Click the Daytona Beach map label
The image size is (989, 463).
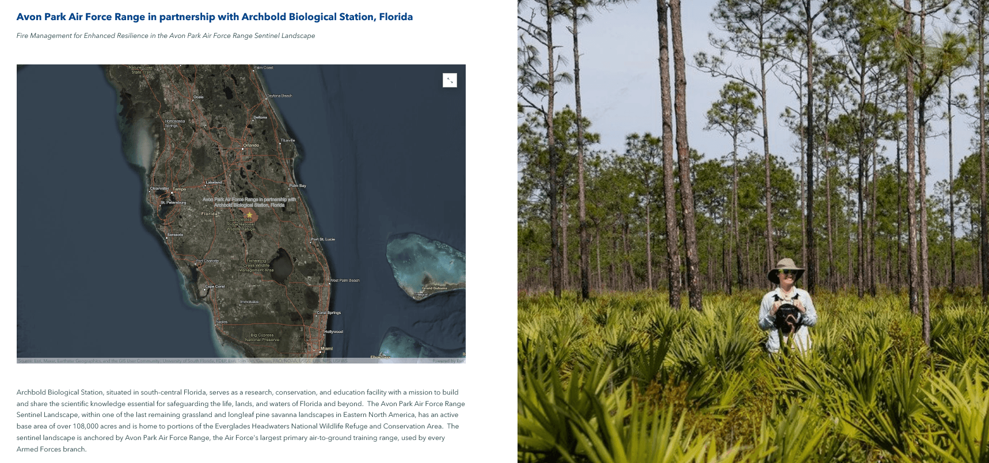pos(279,96)
